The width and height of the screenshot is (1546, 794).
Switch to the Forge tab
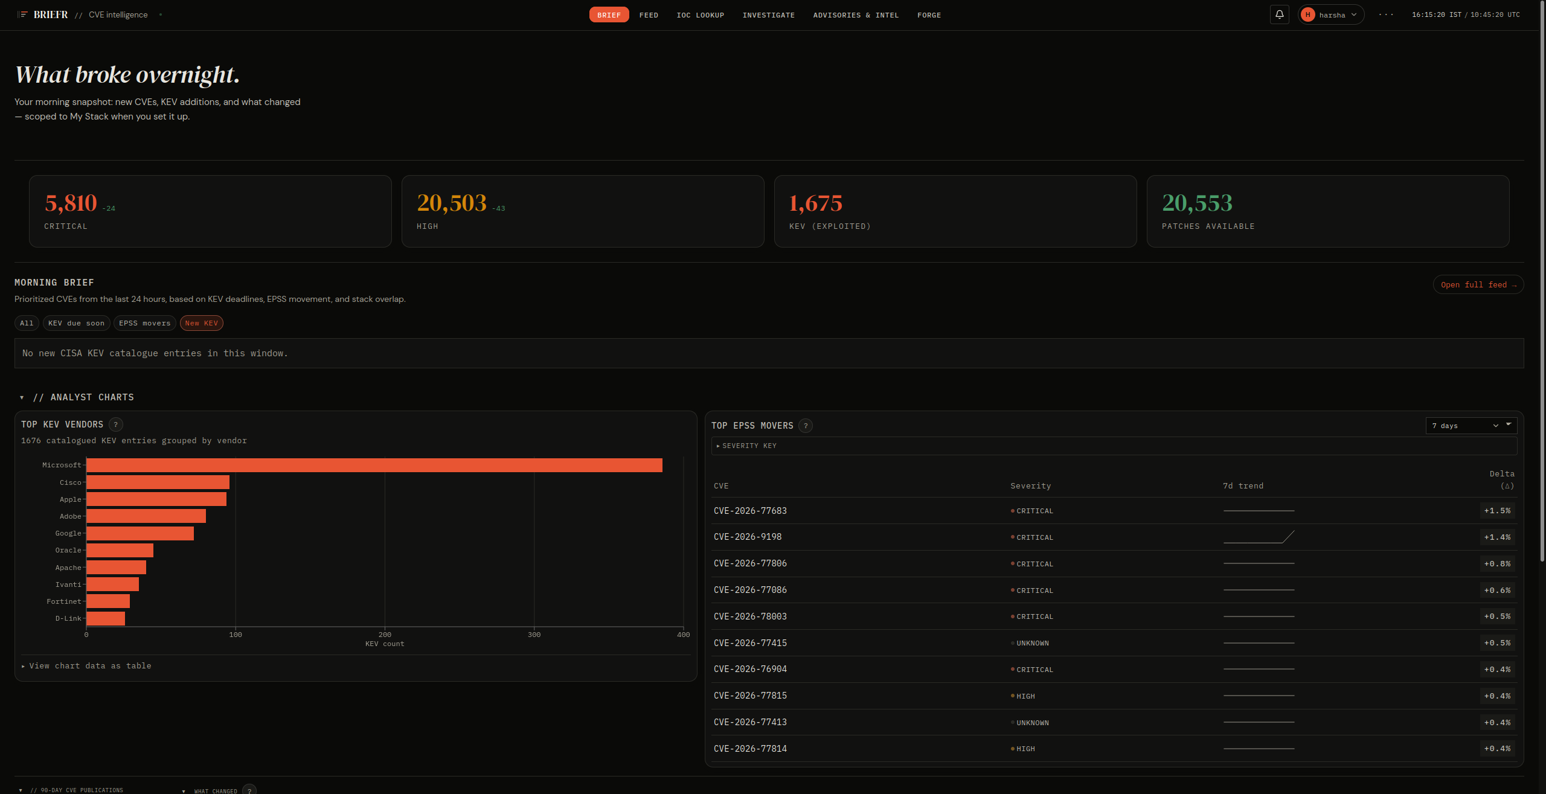[929, 14]
